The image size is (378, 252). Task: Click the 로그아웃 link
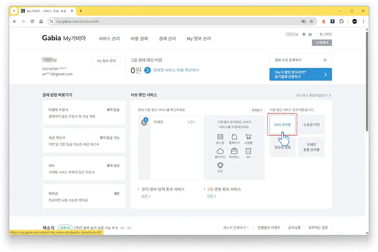[x=325, y=34]
